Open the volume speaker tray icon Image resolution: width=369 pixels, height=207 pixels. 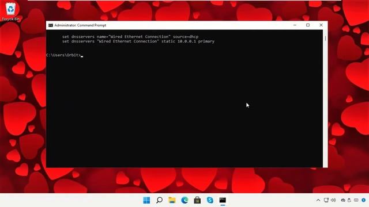[333, 200]
